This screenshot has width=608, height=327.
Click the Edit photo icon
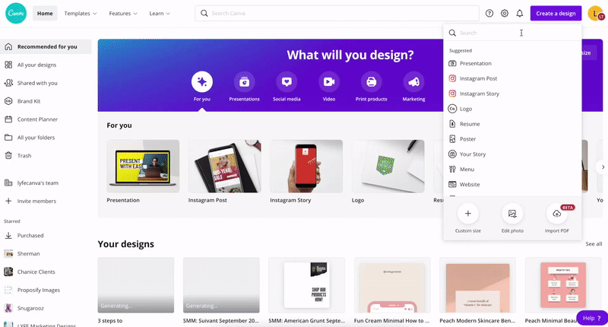[512, 214]
